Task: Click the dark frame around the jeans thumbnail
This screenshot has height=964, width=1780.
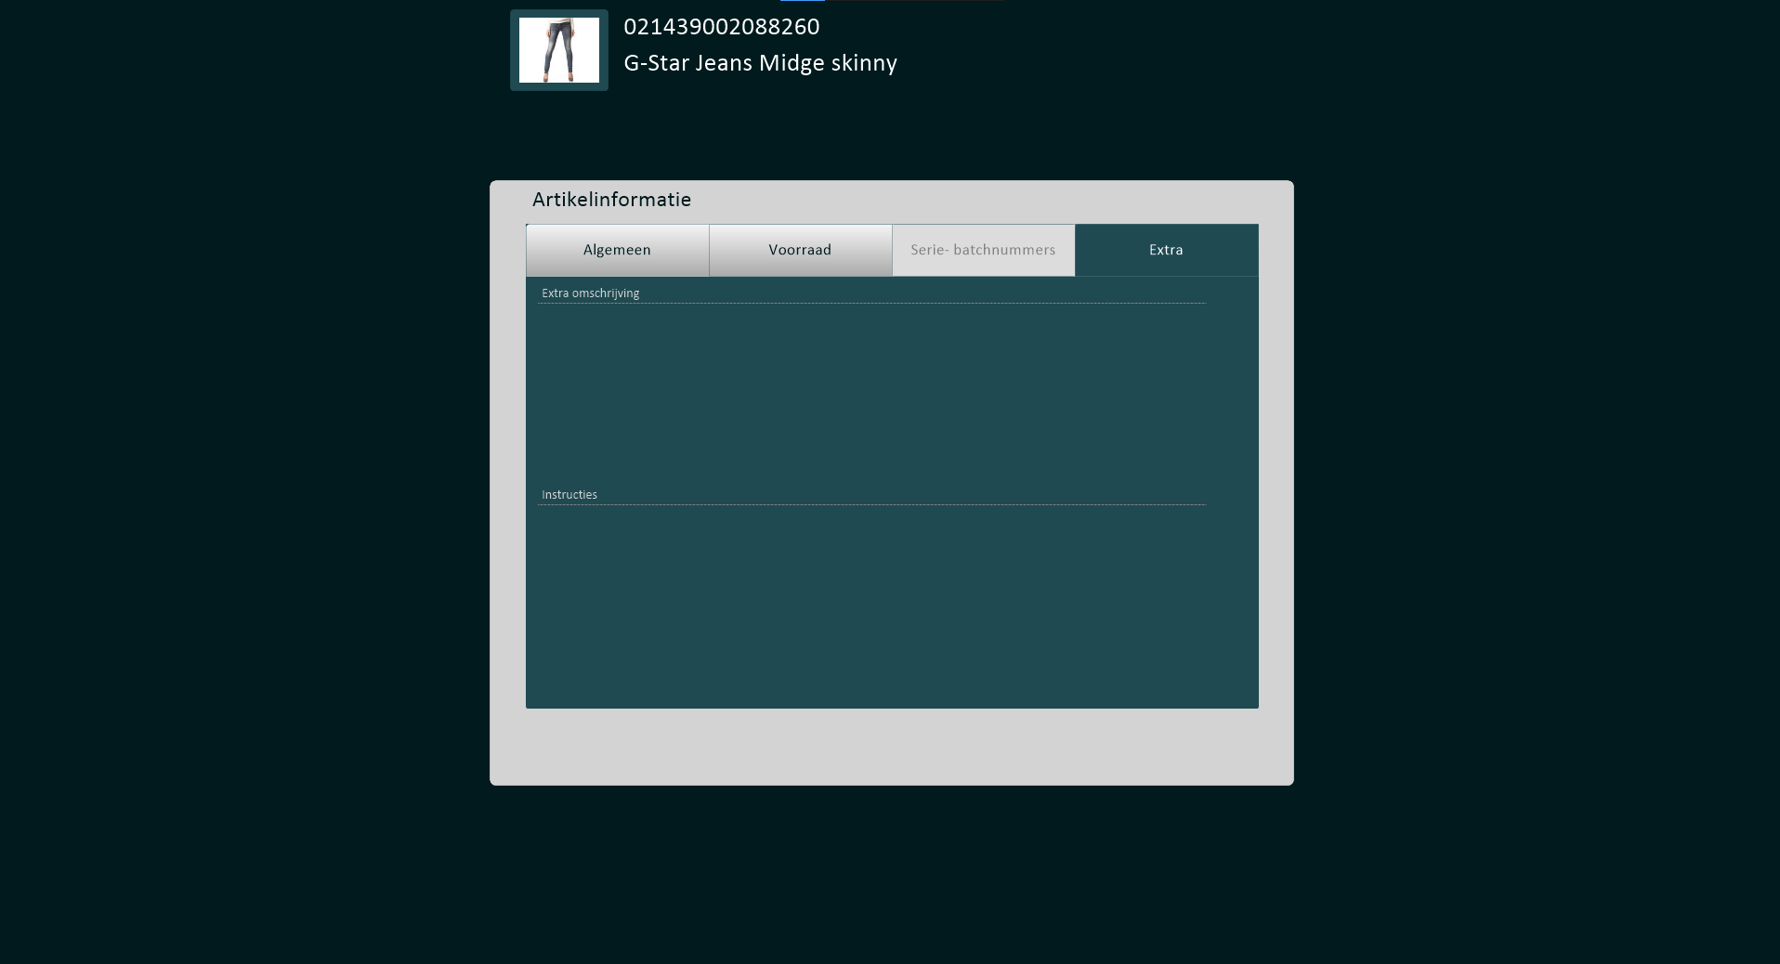Action: coord(514,50)
